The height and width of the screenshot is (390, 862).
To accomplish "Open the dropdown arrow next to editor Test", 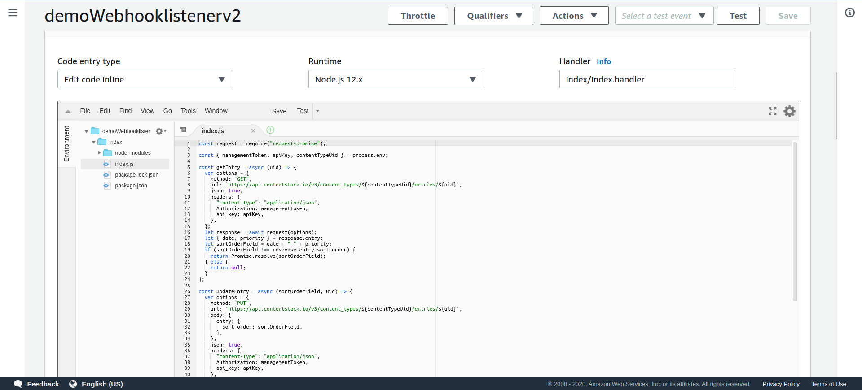I will (x=317, y=111).
